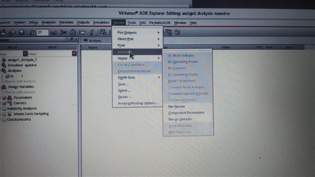Open the Simulation menu
The image size is (315, 177).
tap(101, 23)
